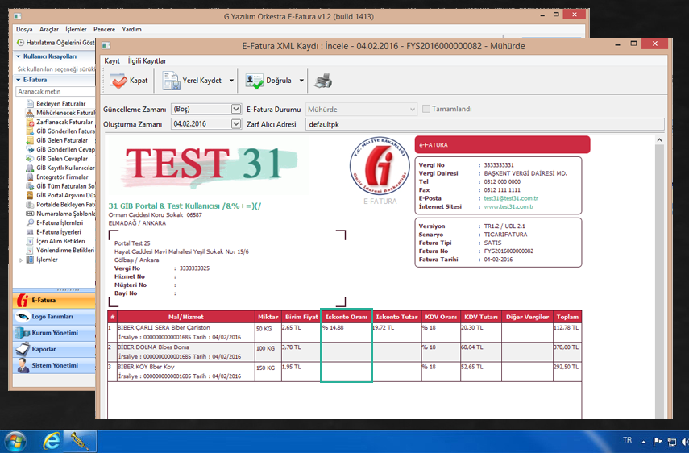The height and width of the screenshot is (453, 689).
Task: Open Logo Tanımları navigation panel
Action: click(x=54, y=317)
